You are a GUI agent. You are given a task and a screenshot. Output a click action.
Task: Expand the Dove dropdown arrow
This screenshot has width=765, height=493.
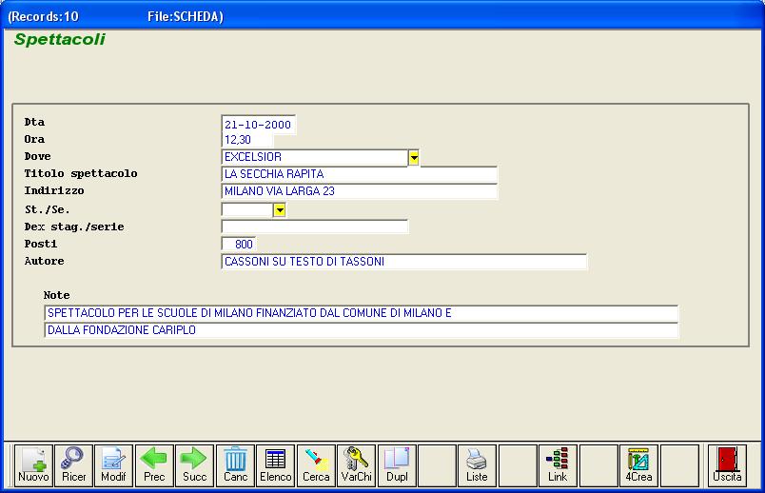tap(414, 158)
